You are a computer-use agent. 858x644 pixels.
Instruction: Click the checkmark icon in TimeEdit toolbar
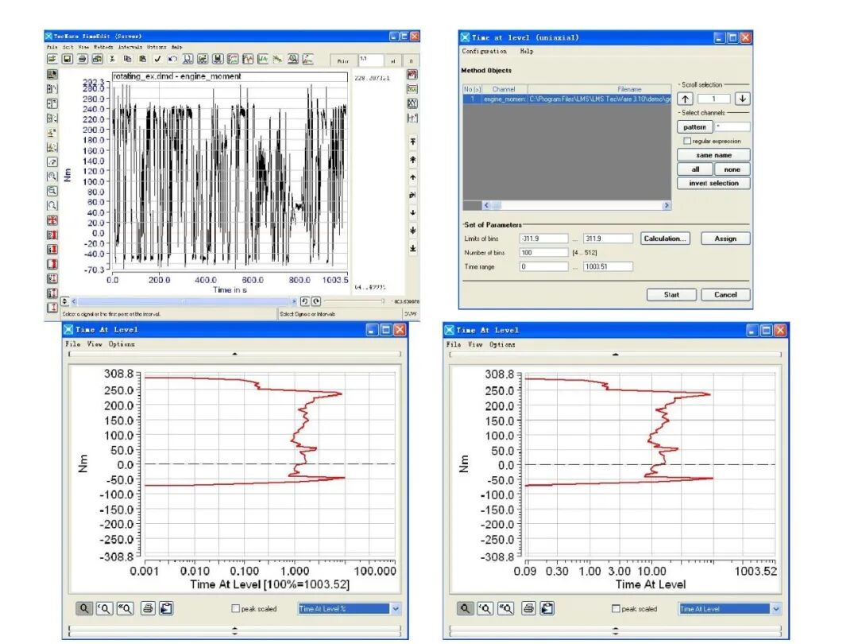tap(157, 59)
